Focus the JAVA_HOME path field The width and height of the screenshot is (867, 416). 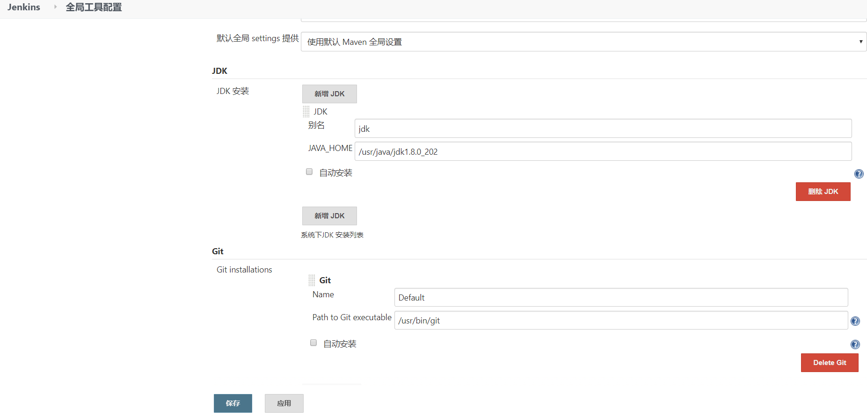[x=603, y=151]
